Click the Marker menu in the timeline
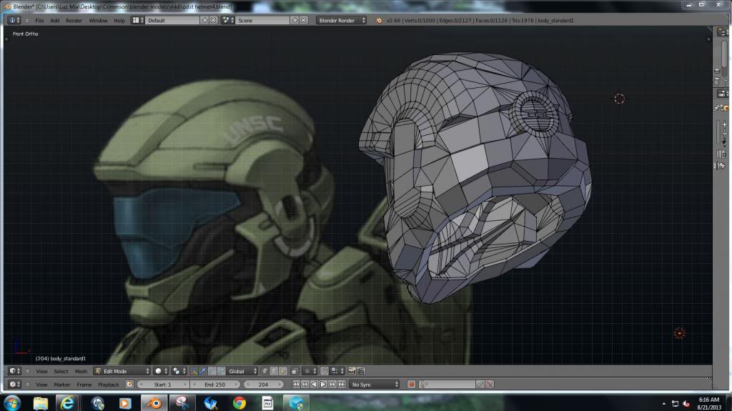Screen dimensions: 732x411 coord(62,385)
